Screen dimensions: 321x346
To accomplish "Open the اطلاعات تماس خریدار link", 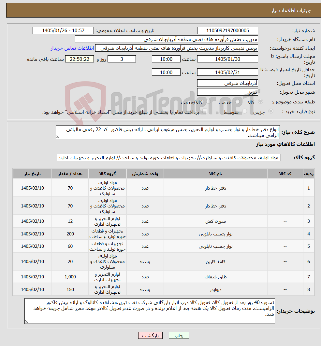I will tap(72, 48).
